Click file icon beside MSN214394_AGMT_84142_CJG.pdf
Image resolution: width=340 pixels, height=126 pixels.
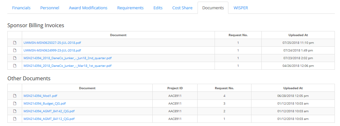click(15, 111)
